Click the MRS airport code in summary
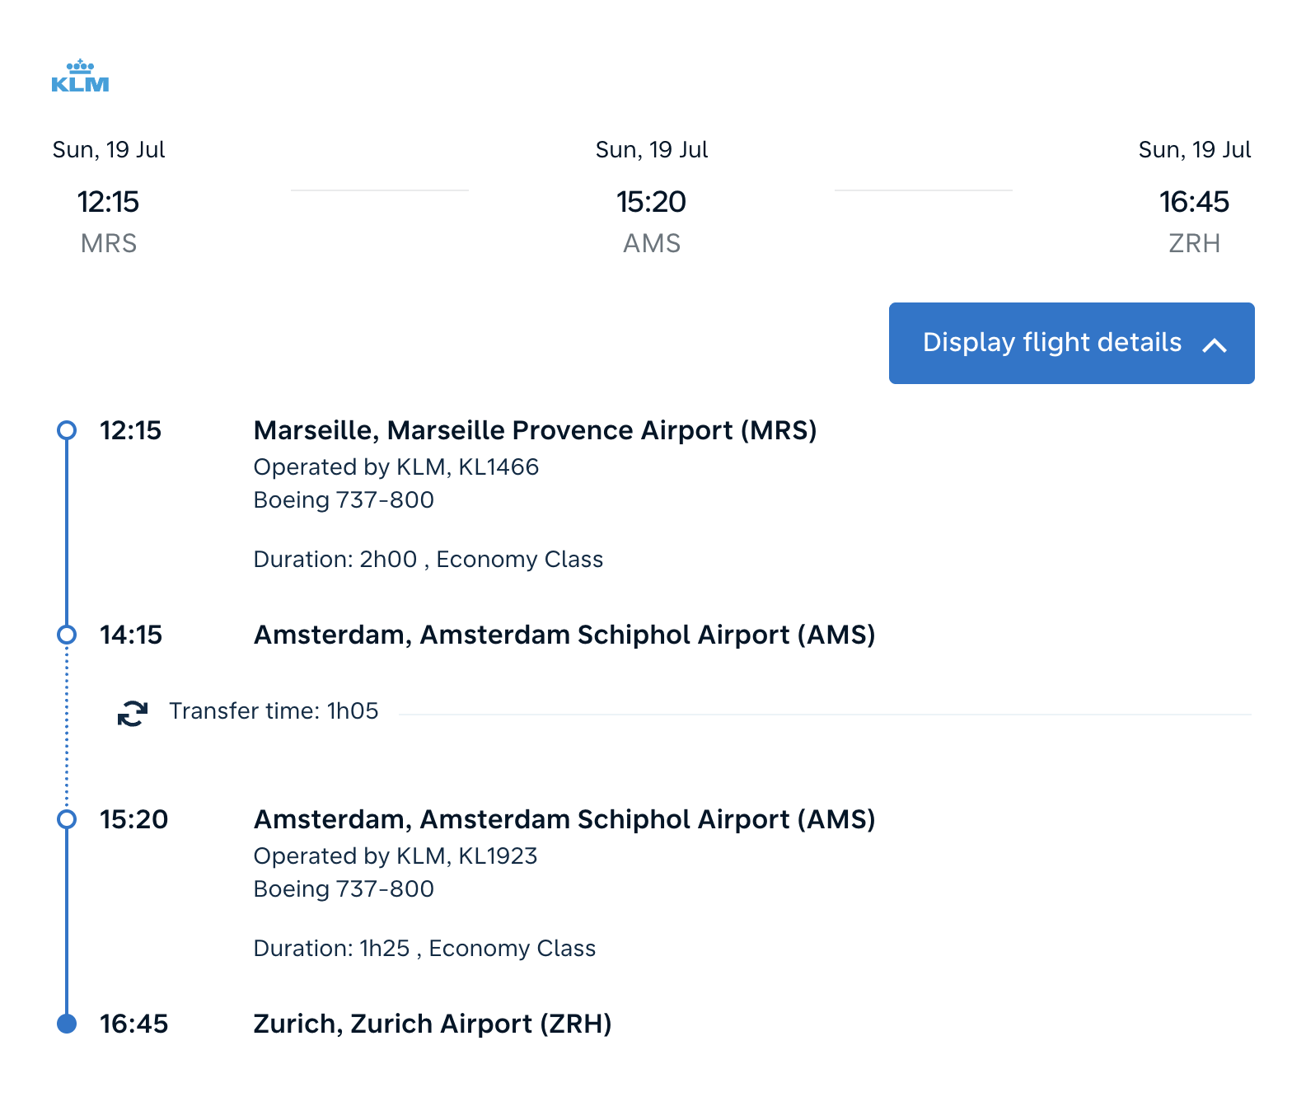Image resolution: width=1292 pixels, height=1097 pixels. coord(109,244)
